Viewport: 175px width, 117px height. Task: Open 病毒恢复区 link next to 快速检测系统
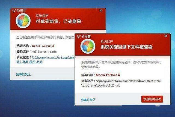tap(88, 100)
